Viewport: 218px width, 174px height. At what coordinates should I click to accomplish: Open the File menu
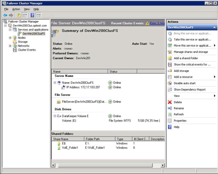click(x=6, y=9)
